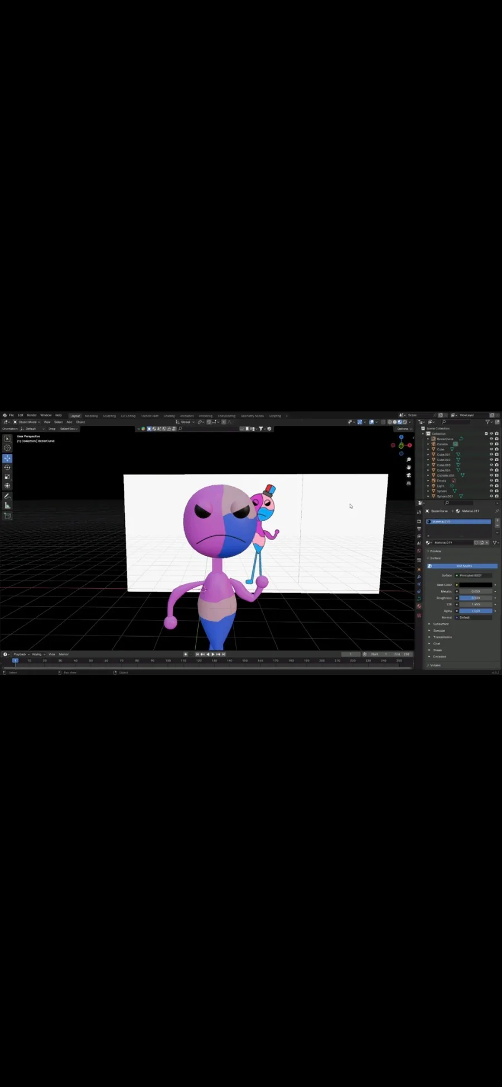The height and width of the screenshot is (1087, 502).
Task: Open the Modifiers wrench properties tab
Action: [419, 577]
